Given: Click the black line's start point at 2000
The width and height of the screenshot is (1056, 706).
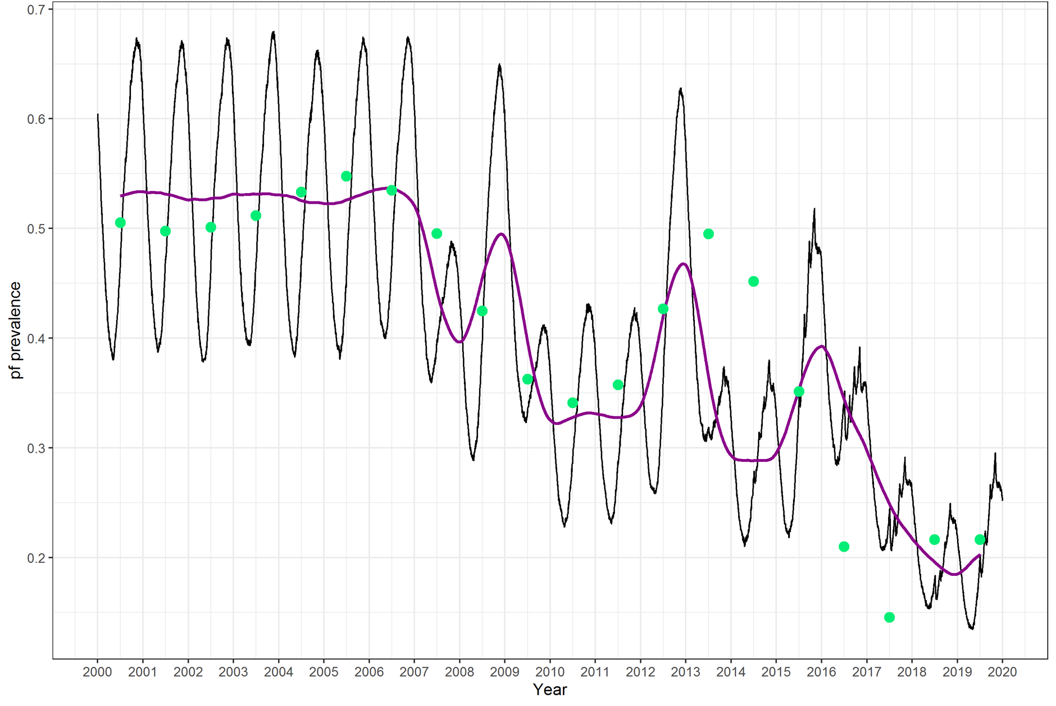Looking at the screenshot, I should 98,114.
